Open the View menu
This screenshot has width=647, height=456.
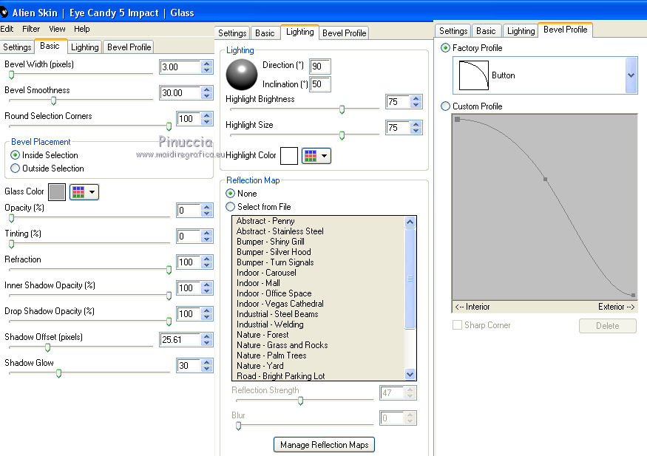(57, 29)
